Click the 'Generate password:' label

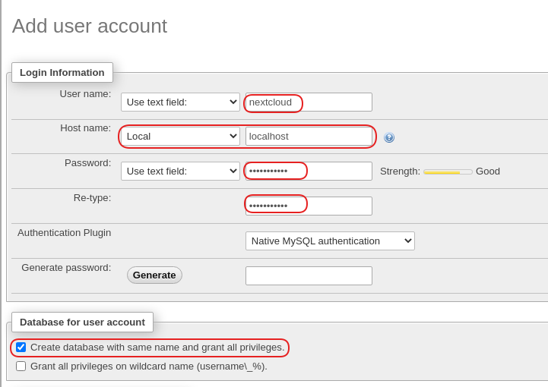66,268
